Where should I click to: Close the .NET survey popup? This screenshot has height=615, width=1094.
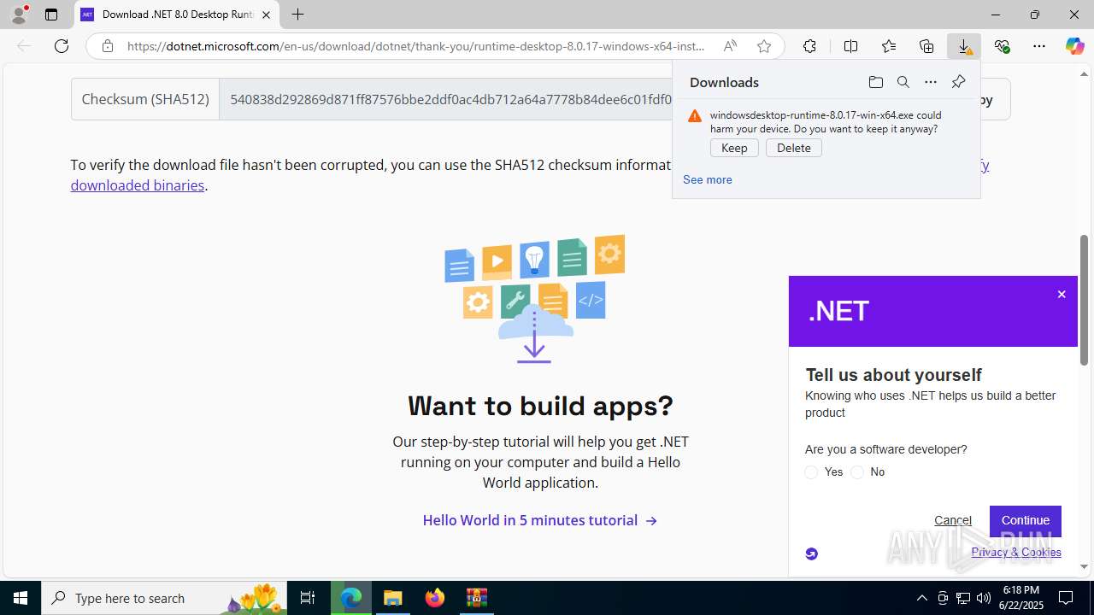[1062, 295]
